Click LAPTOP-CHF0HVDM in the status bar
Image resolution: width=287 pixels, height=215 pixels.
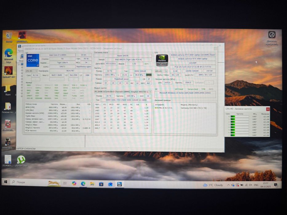point(26,149)
